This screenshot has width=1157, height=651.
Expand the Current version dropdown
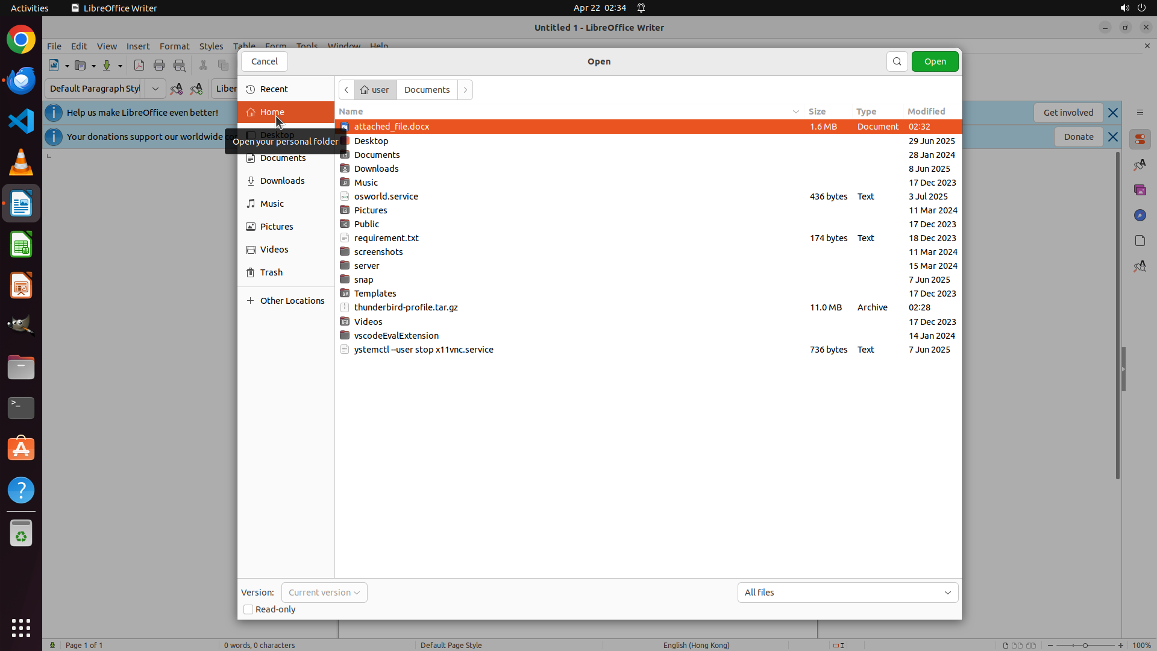point(324,593)
